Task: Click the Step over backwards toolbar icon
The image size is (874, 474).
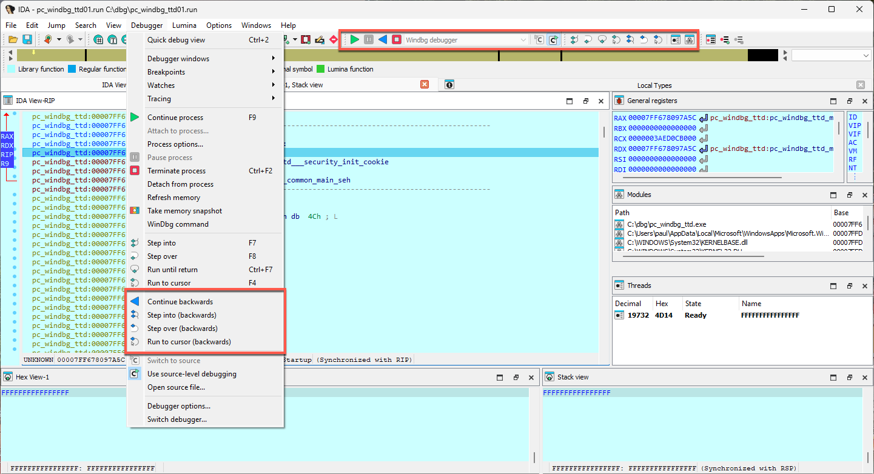Action: click(x=644, y=39)
